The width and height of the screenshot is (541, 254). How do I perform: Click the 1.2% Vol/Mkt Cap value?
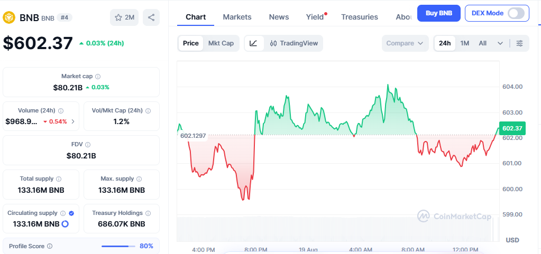[122, 121]
